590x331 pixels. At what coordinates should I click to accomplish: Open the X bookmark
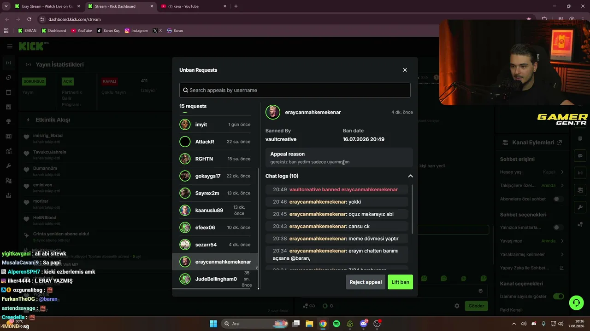[157, 31]
